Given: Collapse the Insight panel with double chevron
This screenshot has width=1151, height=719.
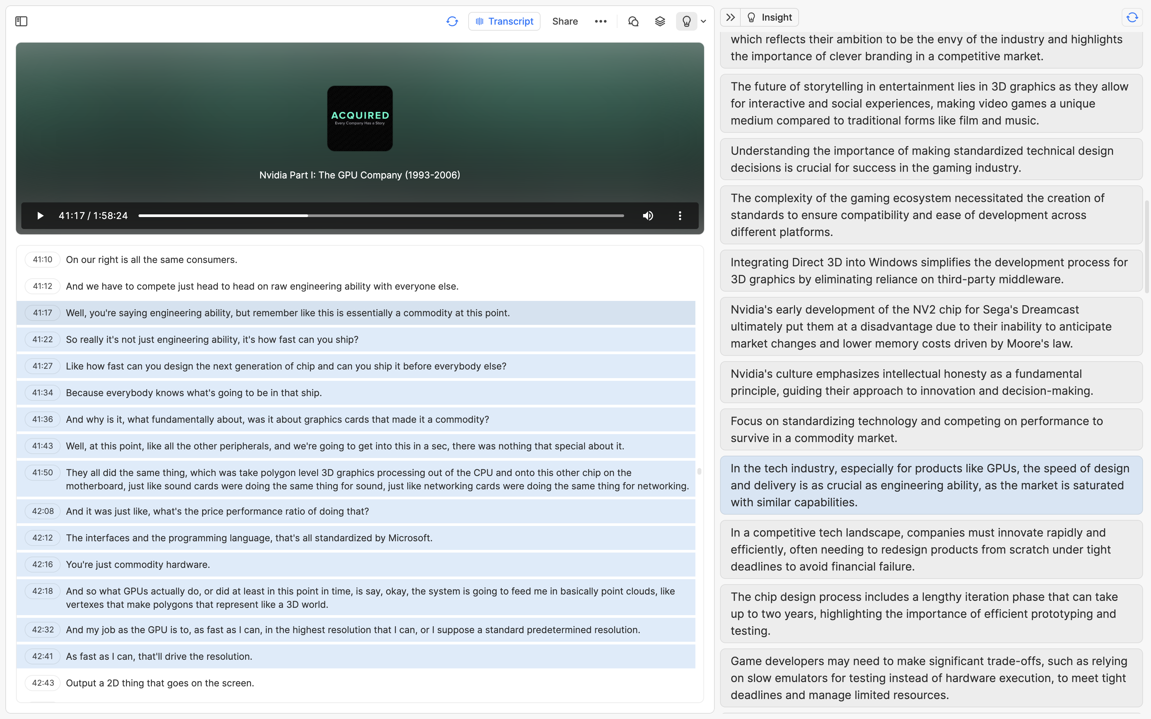Looking at the screenshot, I should tap(731, 18).
